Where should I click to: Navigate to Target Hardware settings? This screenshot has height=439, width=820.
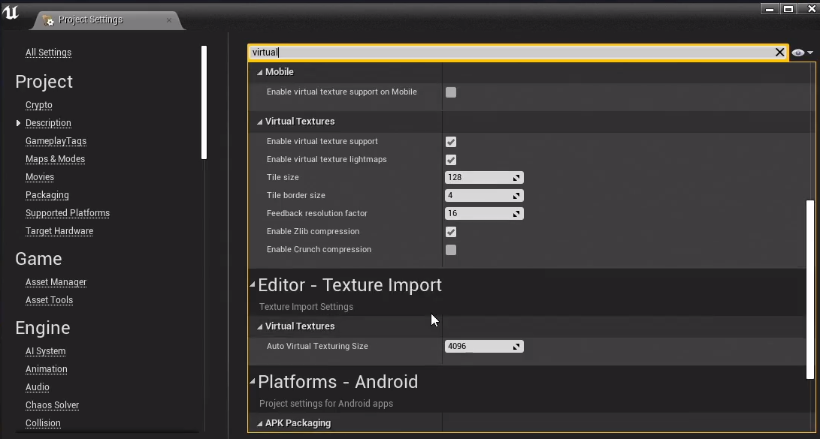59,230
